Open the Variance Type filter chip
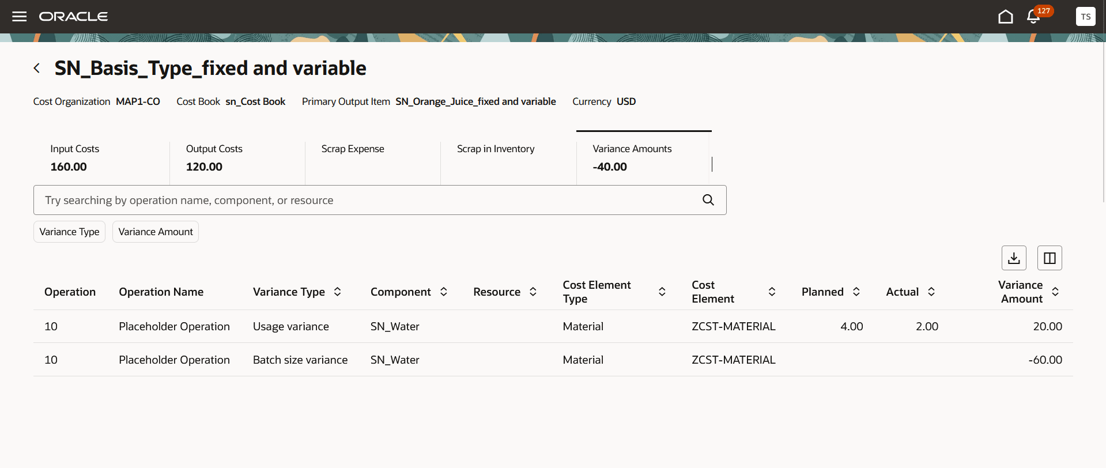 (69, 232)
